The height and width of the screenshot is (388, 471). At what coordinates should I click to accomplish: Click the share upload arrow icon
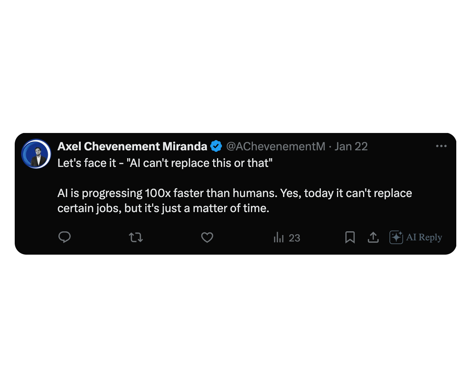point(373,237)
